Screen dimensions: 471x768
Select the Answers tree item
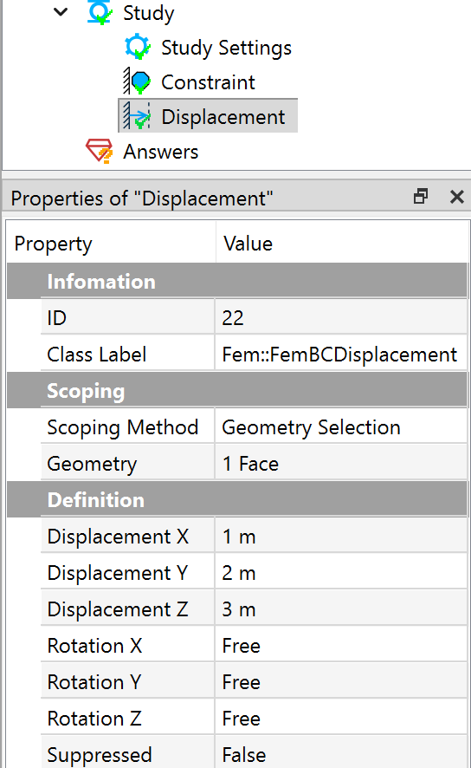coord(160,152)
